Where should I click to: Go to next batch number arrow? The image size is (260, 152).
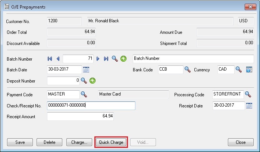pyautogui.click(x=98, y=59)
